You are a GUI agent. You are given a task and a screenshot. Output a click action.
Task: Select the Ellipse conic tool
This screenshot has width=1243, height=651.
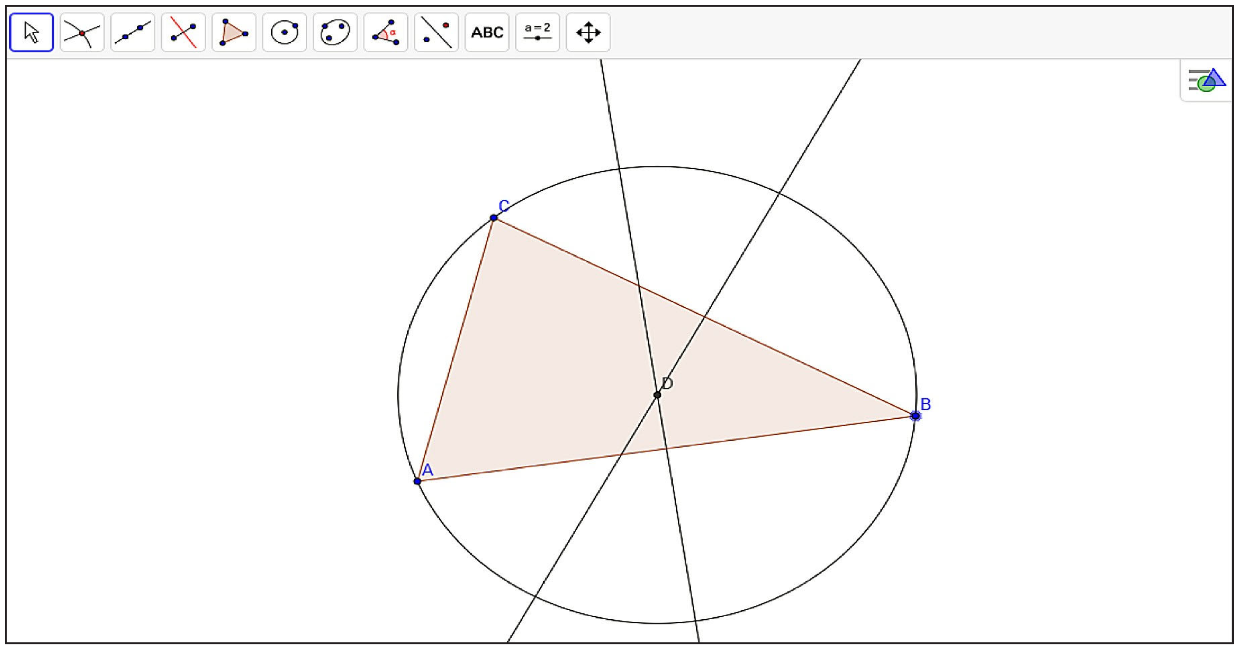pyautogui.click(x=336, y=33)
